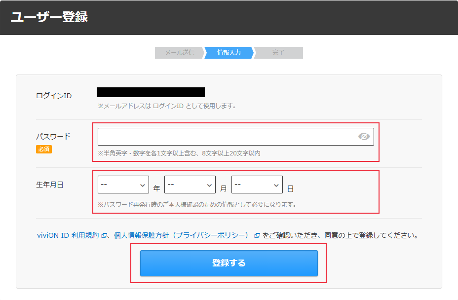Go to the メール送信 step
Viewport: 458px width, 300px height.
coord(179,53)
